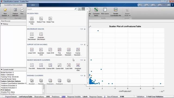The width and height of the screenshot is (174, 98).
Task: Open the 2 response classes link
Action: [105, 97]
